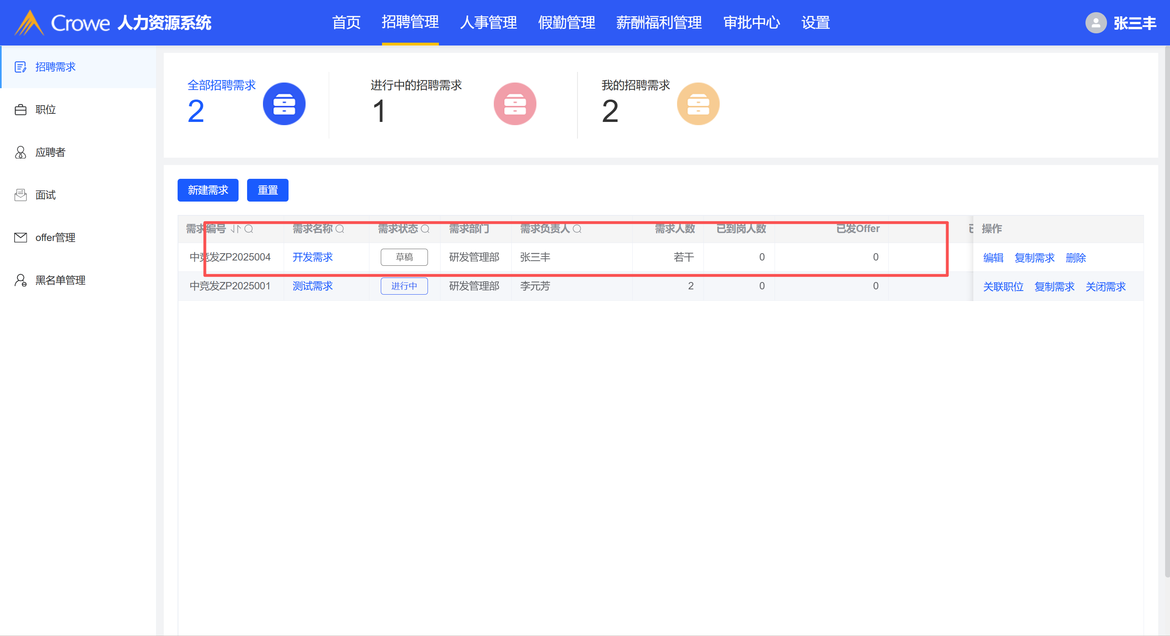Click the offer管理 envelope icon
1170x636 pixels.
[20, 238]
